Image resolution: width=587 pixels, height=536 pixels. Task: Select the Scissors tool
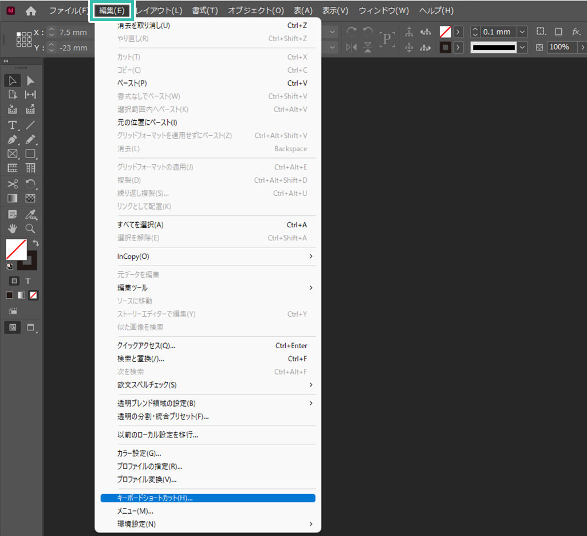click(x=13, y=184)
